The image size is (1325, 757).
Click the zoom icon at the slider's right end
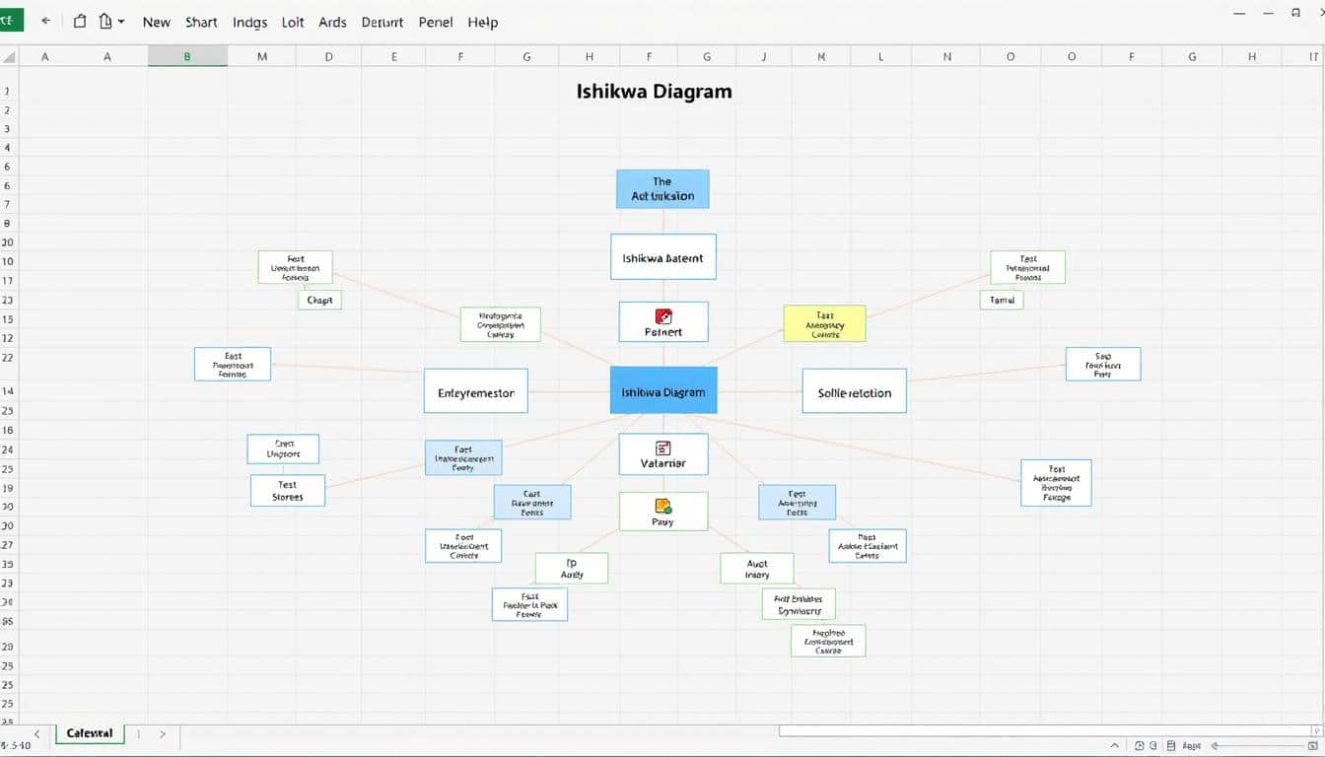[1315, 747]
